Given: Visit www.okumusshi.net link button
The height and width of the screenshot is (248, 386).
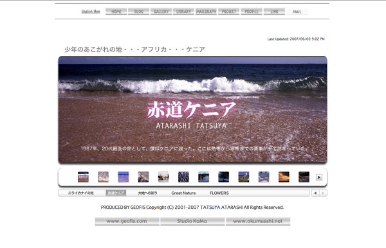Looking at the screenshot, I should 258,221.
